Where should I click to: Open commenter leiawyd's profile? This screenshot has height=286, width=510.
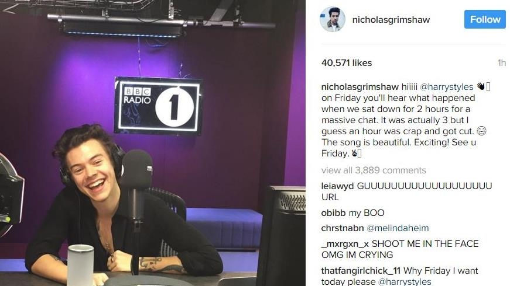pyautogui.click(x=337, y=186)
